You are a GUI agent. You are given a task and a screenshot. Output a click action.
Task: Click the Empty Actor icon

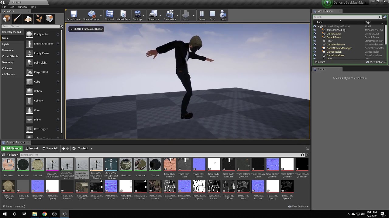click(x=29, y=34)
